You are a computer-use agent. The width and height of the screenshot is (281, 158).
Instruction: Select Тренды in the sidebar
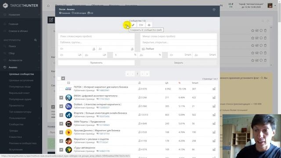point(14,131)
